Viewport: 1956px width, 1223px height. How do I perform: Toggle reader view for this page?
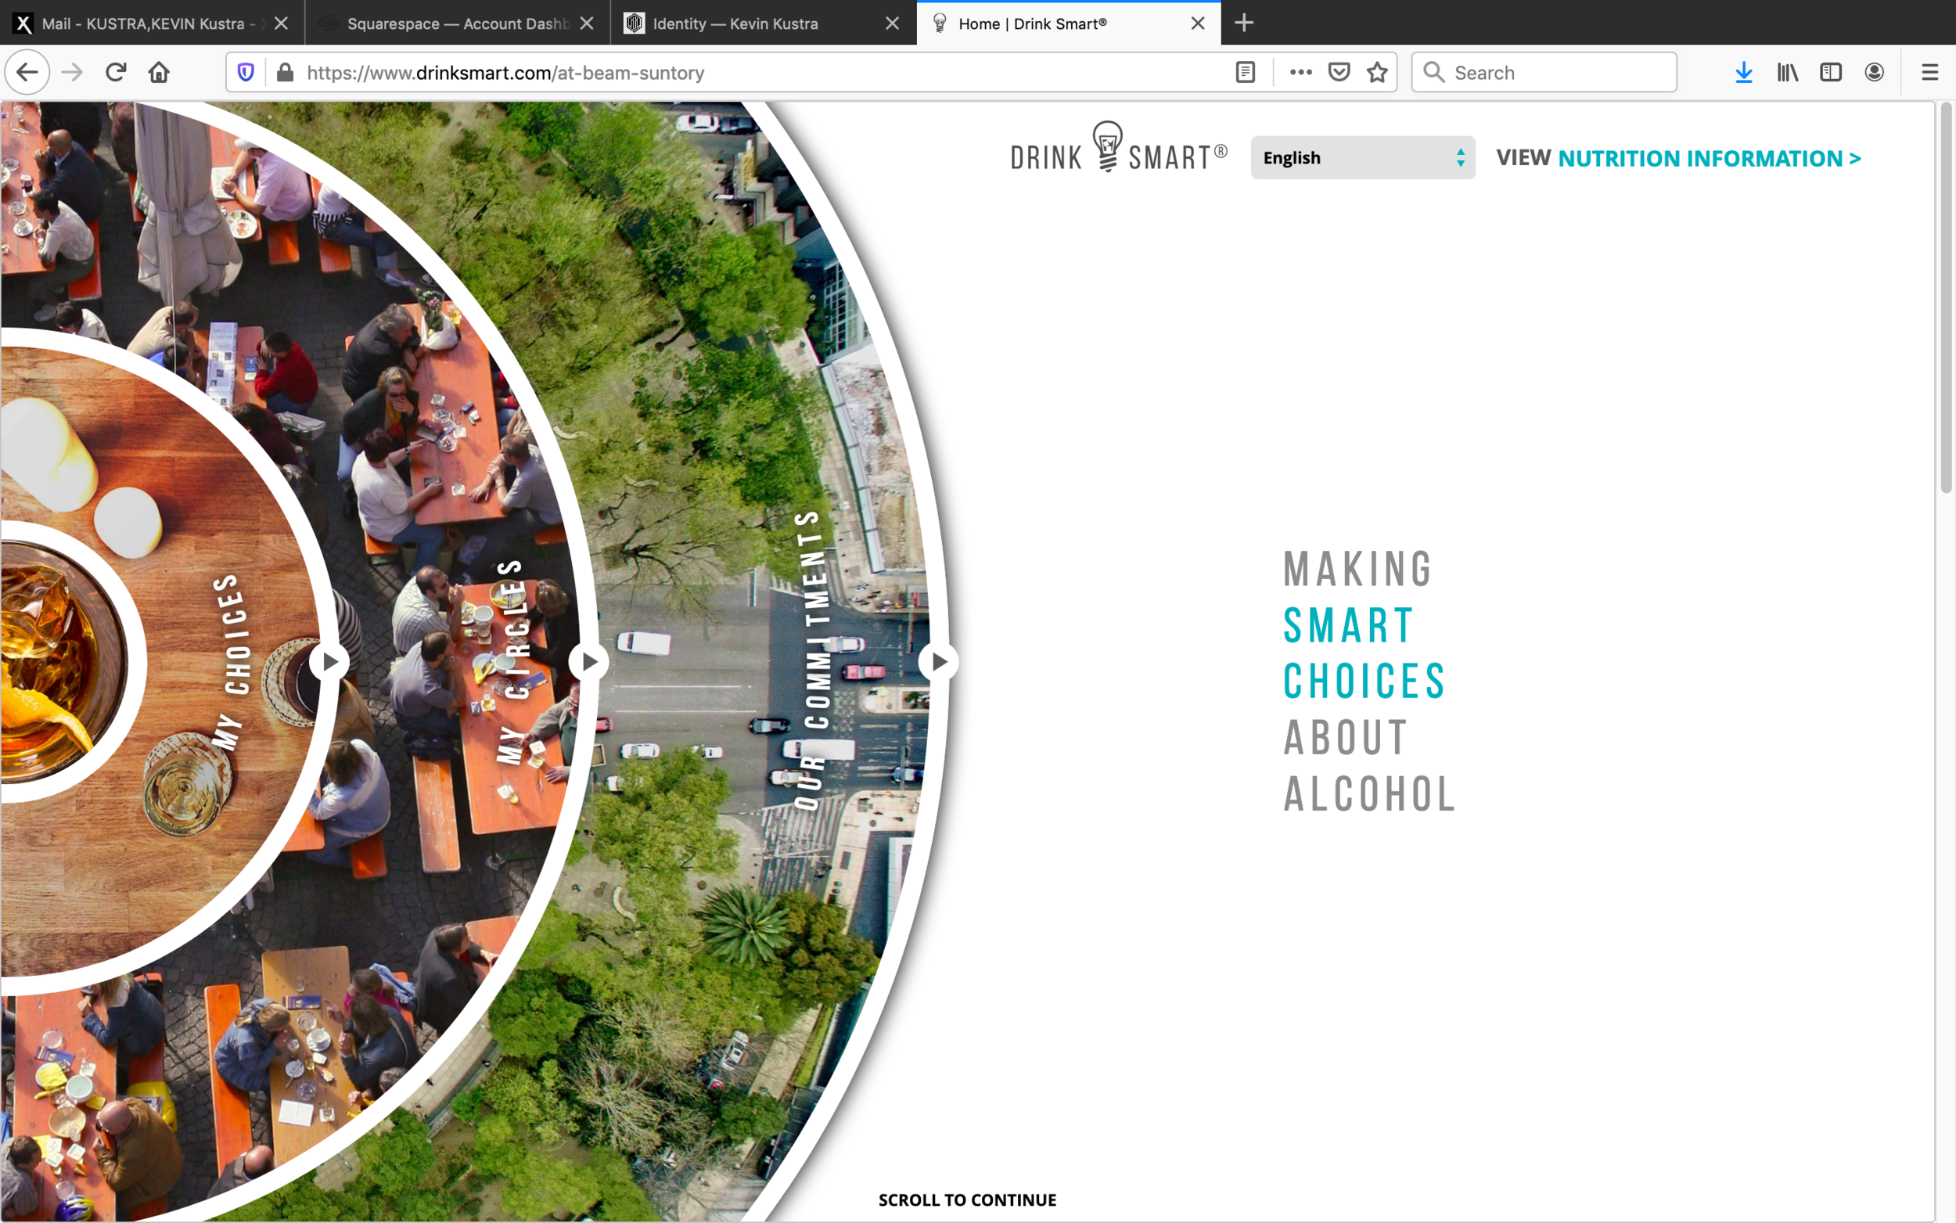pyautogui.click(x=1246, y=73)
